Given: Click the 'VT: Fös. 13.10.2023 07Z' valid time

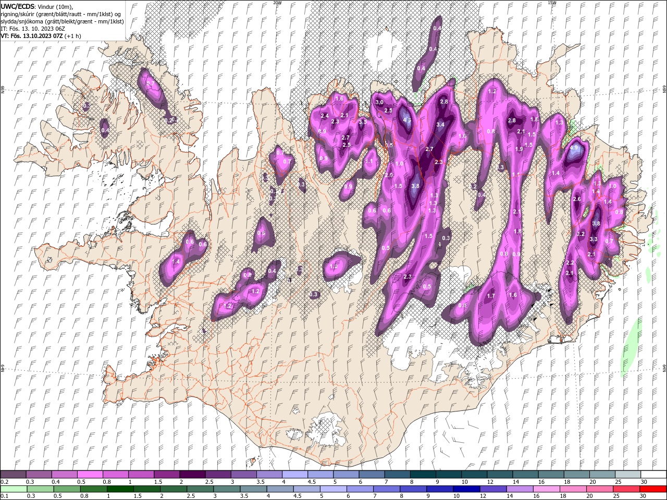Looking at the screenshot, I should pyautogui.click(x=31, y=36).
